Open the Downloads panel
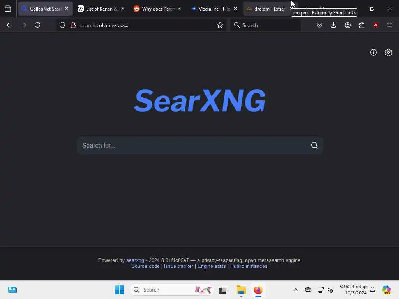The image size is (399, 299). (x=334, y=25)
